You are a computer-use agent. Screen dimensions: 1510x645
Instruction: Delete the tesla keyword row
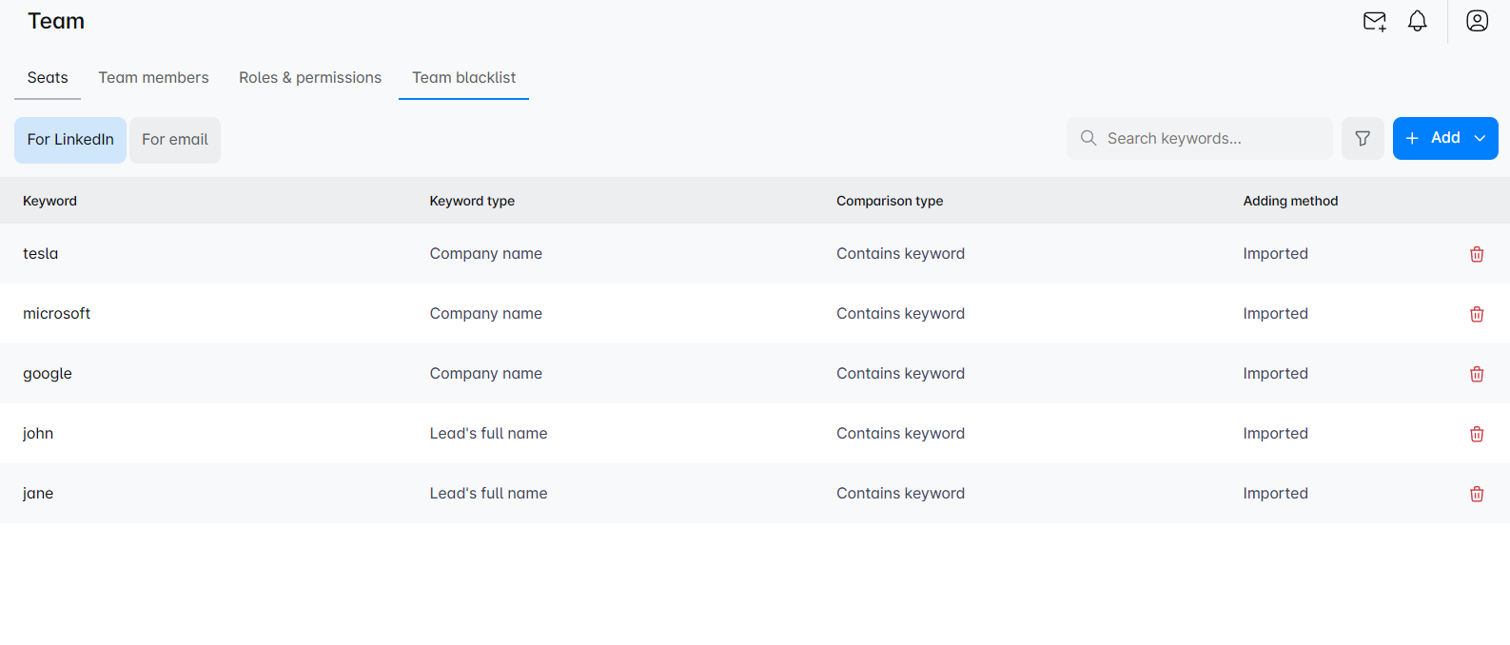tap(1476, 254)
